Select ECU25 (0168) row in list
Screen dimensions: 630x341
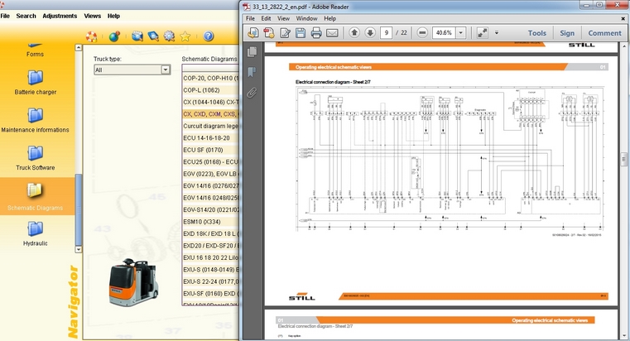210,162
